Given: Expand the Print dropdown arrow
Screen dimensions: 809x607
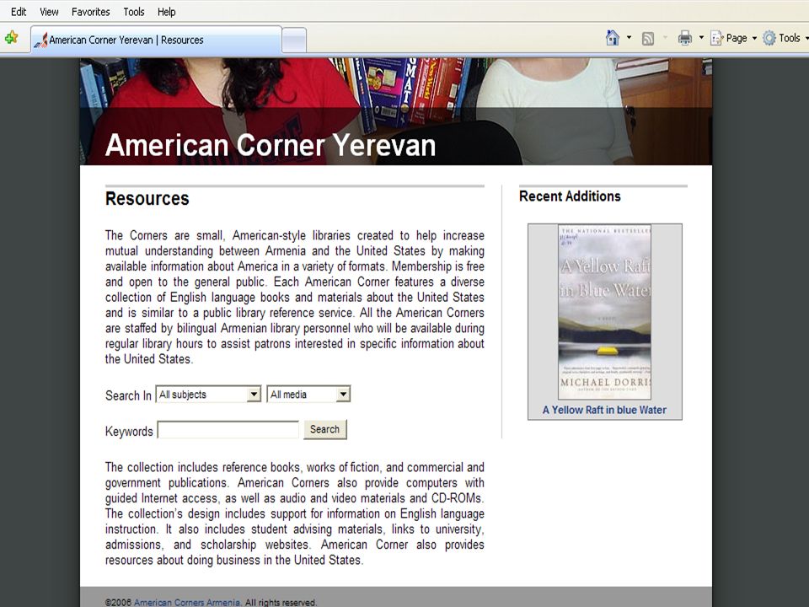Looking at the screenshot, I should click(x=700, y=38).
